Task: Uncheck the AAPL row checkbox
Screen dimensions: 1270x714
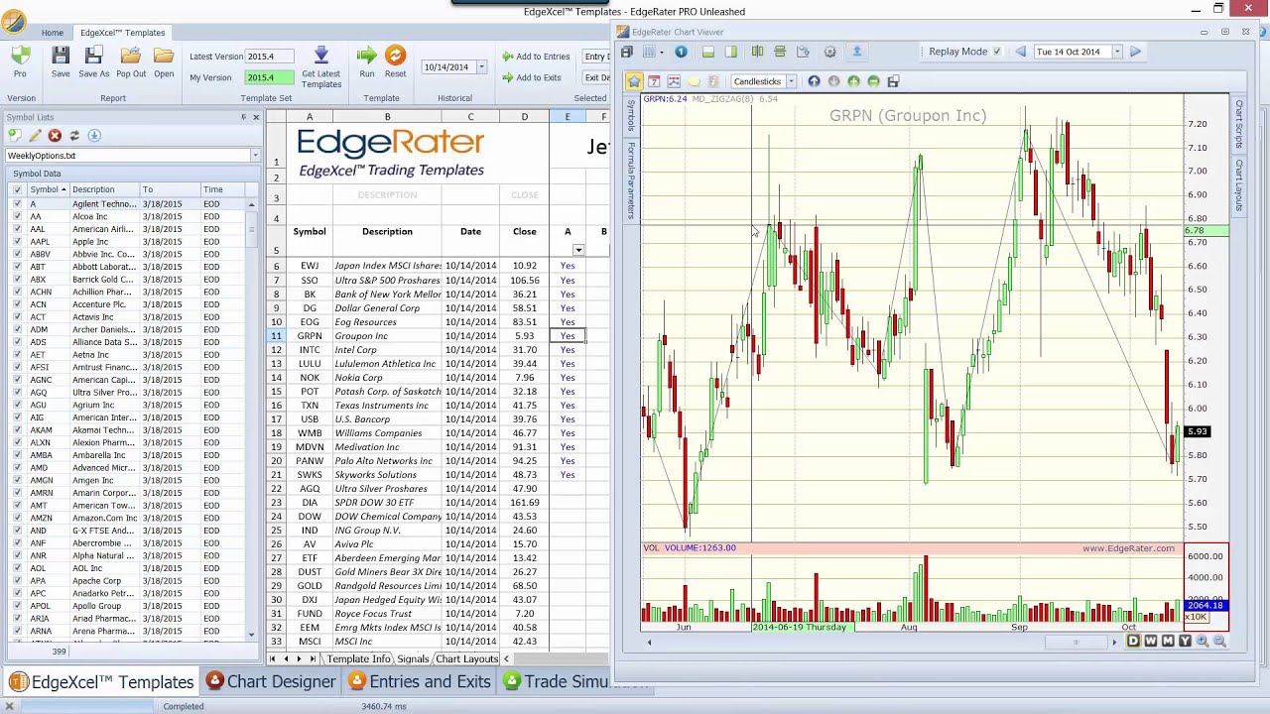Action: point(17,241)
